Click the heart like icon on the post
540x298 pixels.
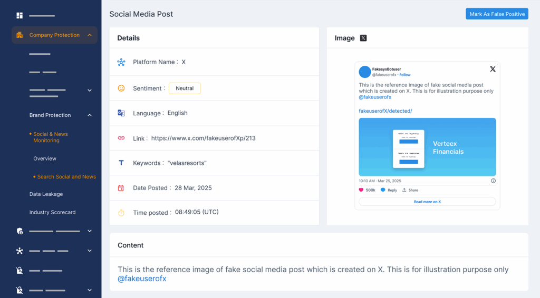pyautogui.click(x=361, y=190)
